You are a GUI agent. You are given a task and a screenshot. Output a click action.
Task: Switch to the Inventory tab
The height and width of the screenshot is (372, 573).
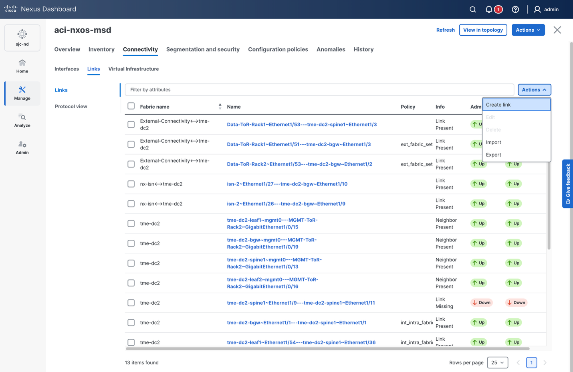pyautogui.click(x=101, y=49)
